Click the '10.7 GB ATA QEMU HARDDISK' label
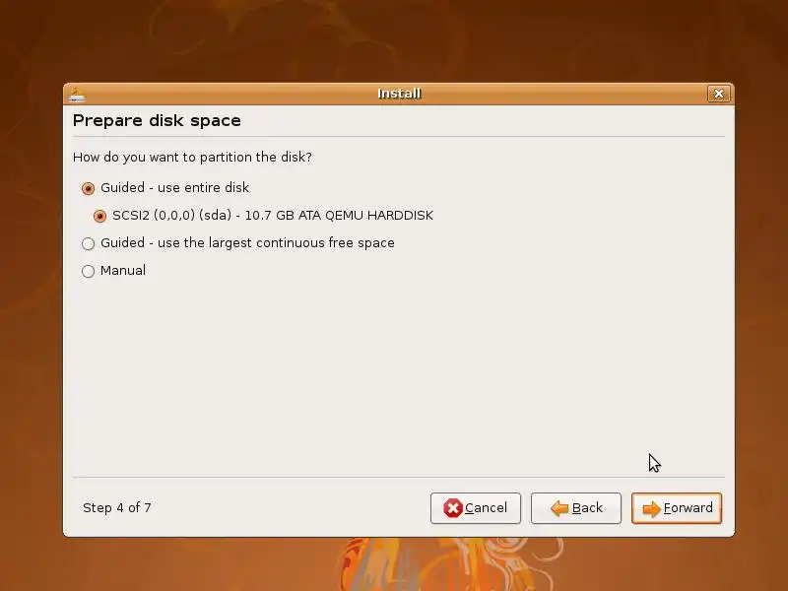Viewport: 788px width, 591px height. (339, 216)
